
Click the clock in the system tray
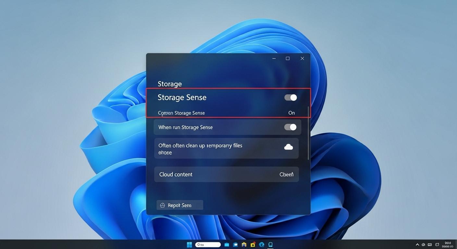tap(448, 244)
